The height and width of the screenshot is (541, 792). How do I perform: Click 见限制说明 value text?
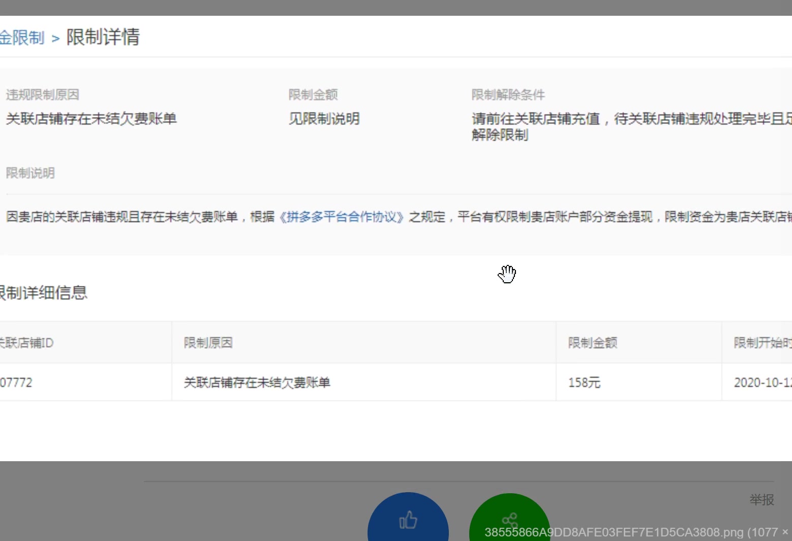pyautogui.click(x=324, y=119)
